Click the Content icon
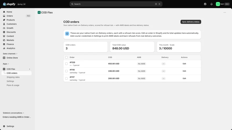Viewport: 232px width, 130px height. (4, 36)
